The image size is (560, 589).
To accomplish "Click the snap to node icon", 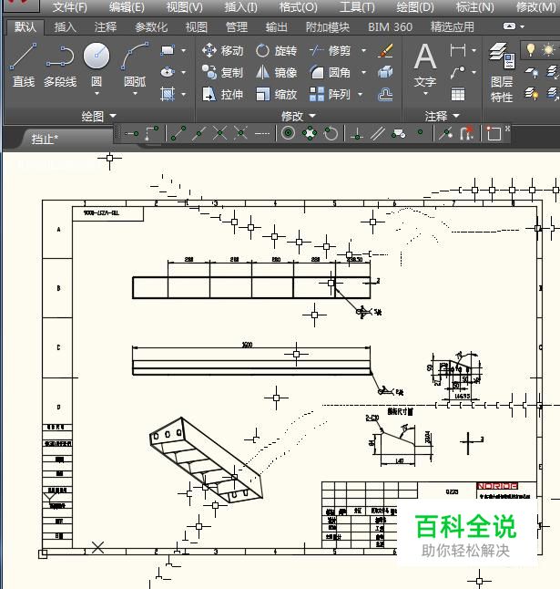I will [420, 132].
